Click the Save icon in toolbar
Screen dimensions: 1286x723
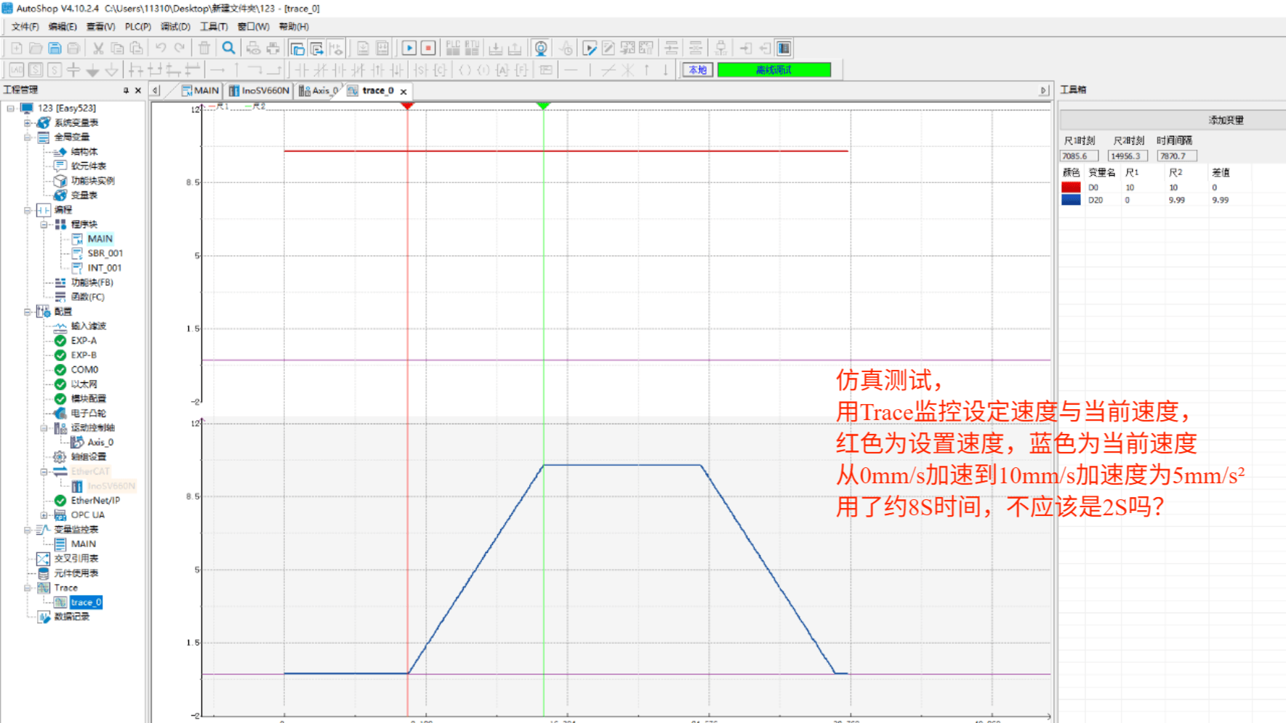55,49
